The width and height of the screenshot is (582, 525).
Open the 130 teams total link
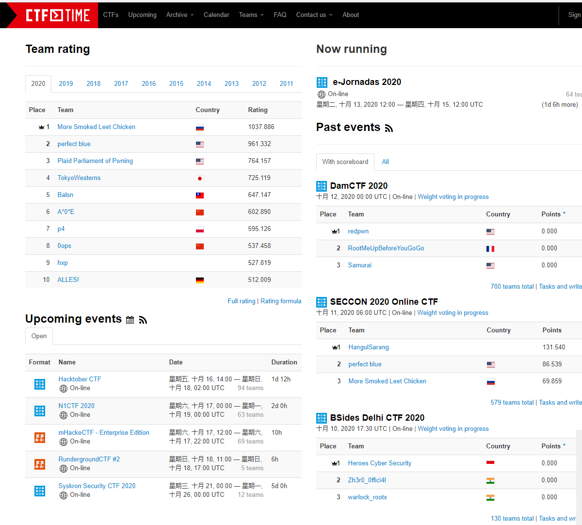pos(512,519)
